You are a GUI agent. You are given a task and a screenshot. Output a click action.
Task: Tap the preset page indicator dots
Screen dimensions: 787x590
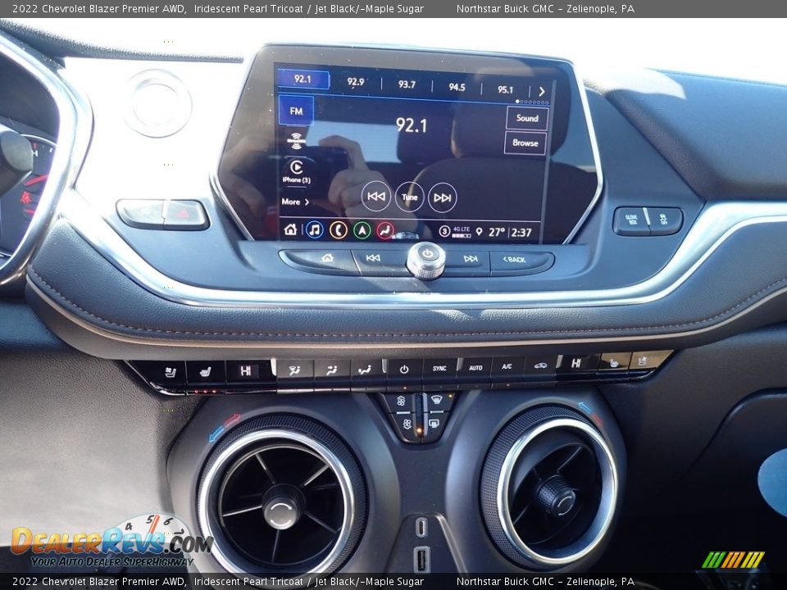(x=532, y=102)
